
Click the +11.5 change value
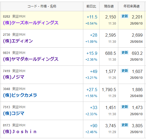92,17
